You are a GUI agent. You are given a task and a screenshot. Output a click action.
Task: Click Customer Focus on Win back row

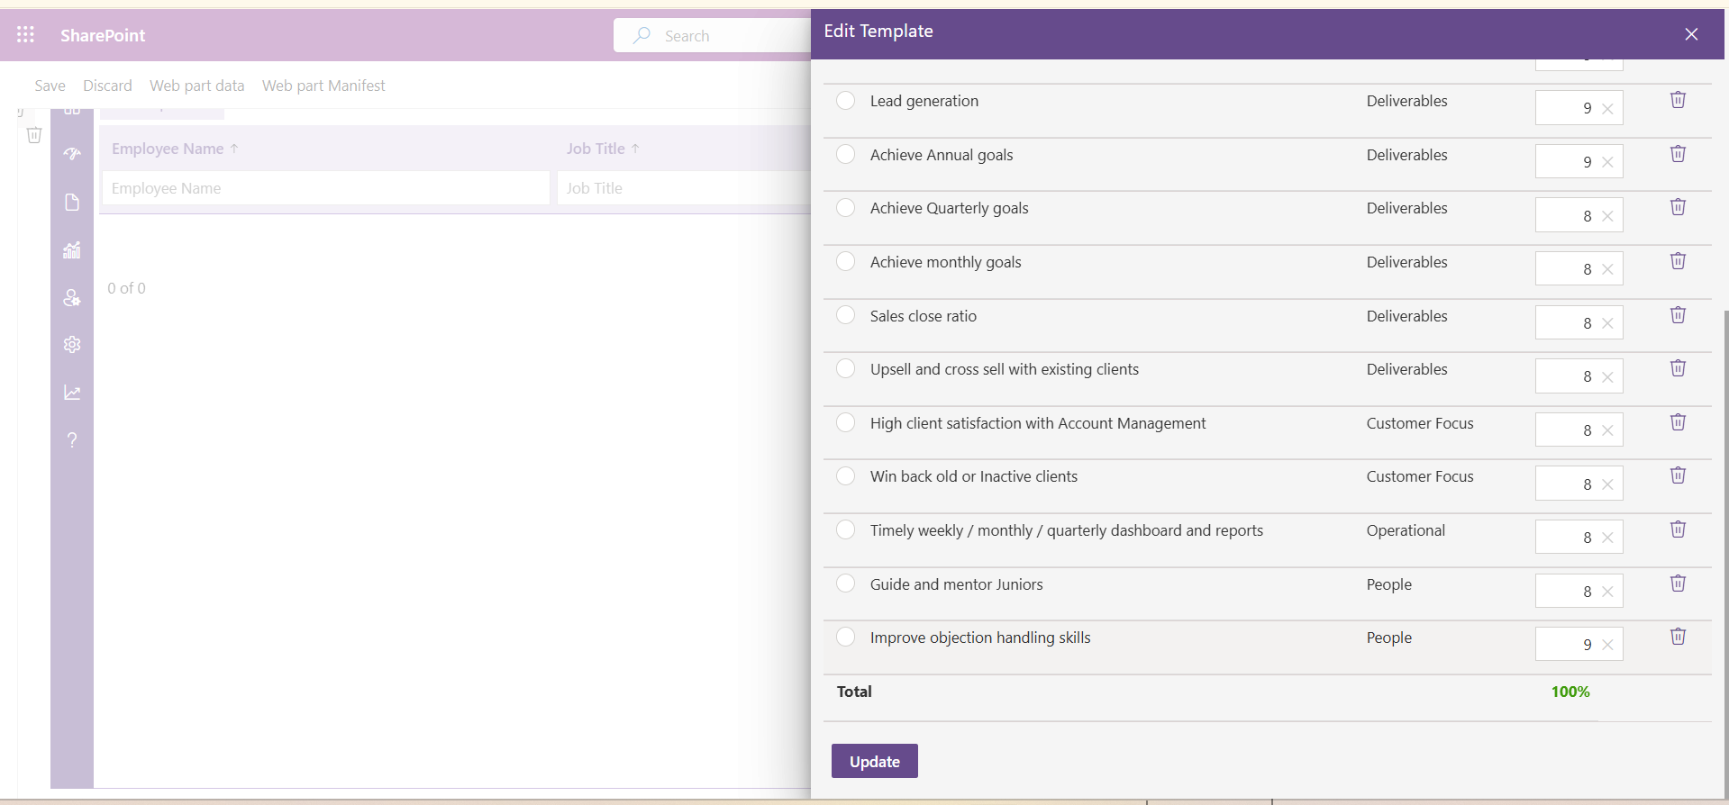[1420, 476]
